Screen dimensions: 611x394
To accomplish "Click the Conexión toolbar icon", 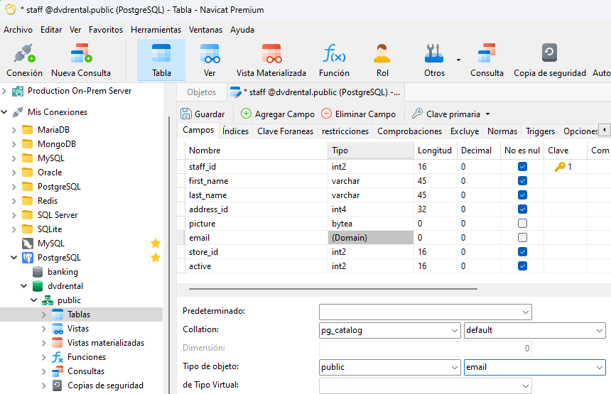I will pyautogui.click(x=24, y=54).
